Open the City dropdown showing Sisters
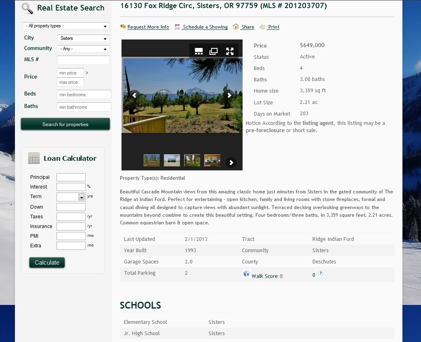This screenshot has height=342, width=421. click(83, 38)
